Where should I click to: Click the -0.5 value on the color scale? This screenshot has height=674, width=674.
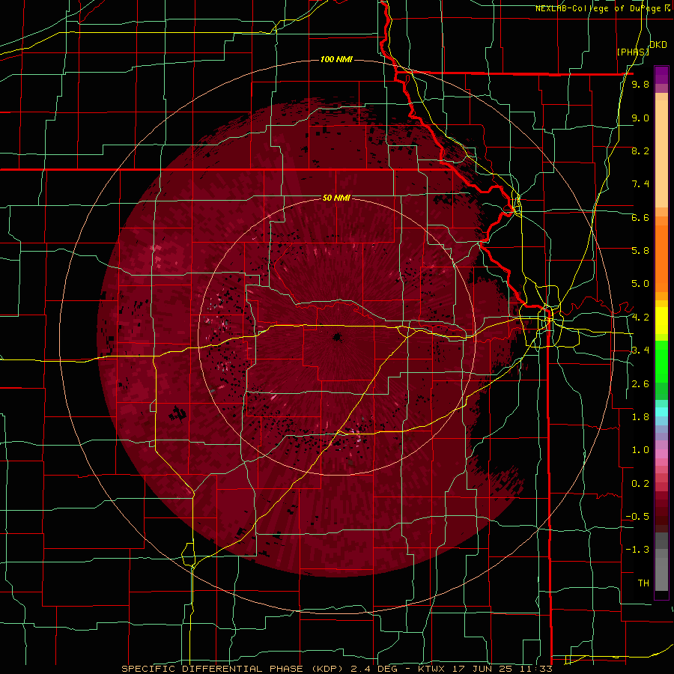coord(637,516)
